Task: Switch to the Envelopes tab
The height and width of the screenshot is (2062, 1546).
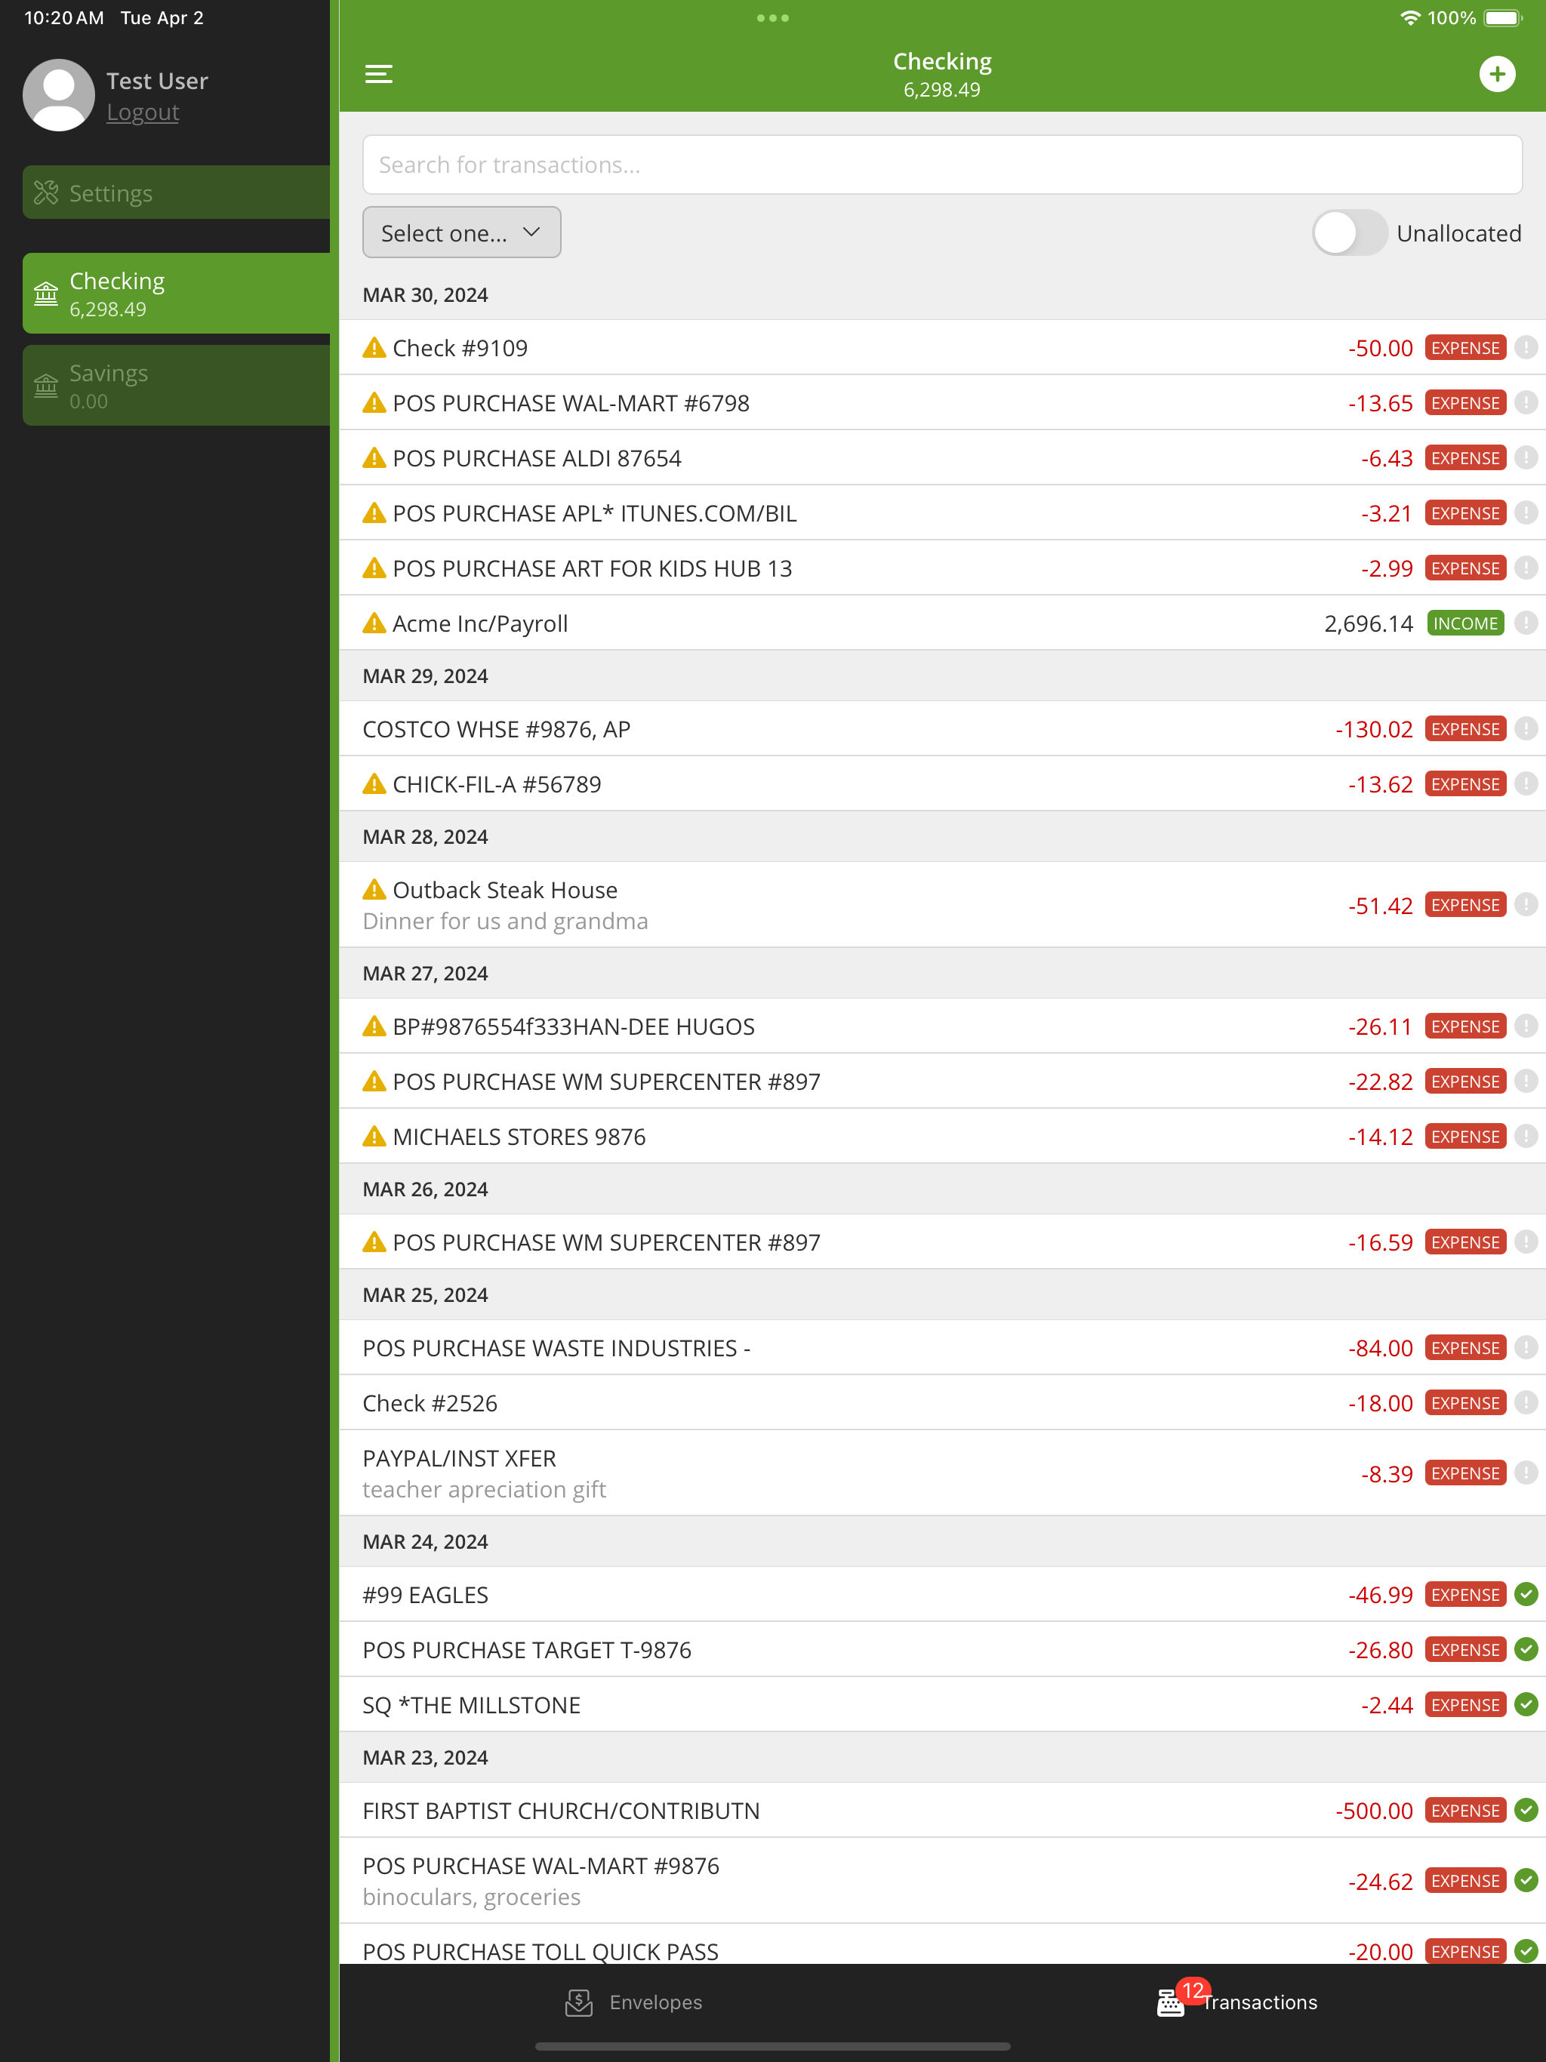Action: click(634, 2002)
